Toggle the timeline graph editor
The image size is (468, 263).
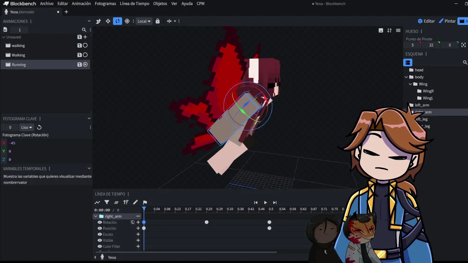97,202
